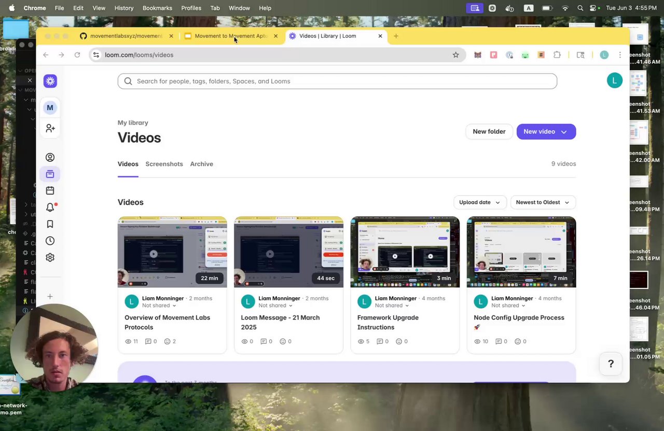Expand Not shared on Node Config Upgrade Process
The width and height of the screenshot is (664, 431).
(508, 305)
